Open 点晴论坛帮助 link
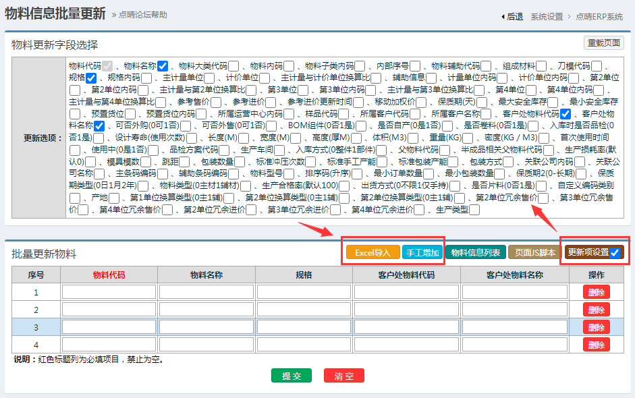Viewport: 635px width, 398px height. [142, 15]
